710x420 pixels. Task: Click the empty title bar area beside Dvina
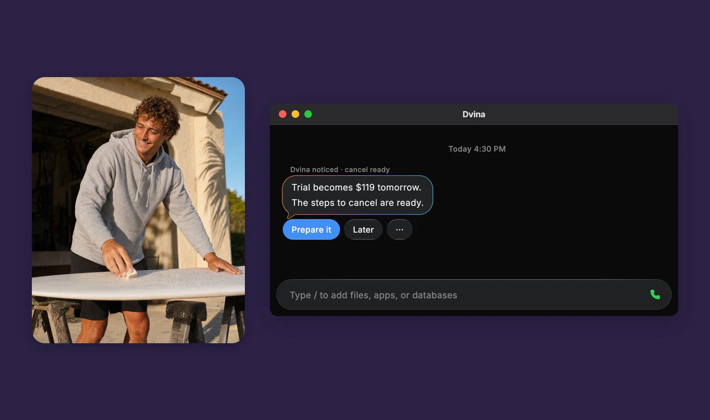[580, 114]
